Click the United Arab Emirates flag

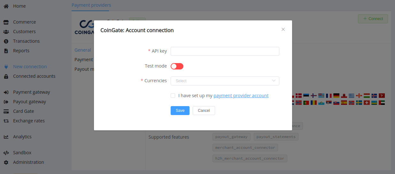tap(382, 103)
